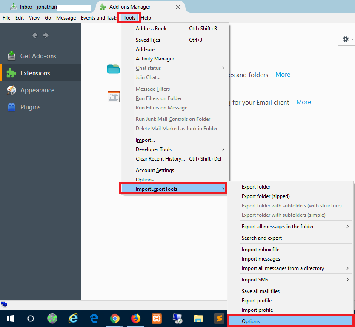Open the Windows Start menu
Viewport: 355px width, 327px height.
[10, 318]
